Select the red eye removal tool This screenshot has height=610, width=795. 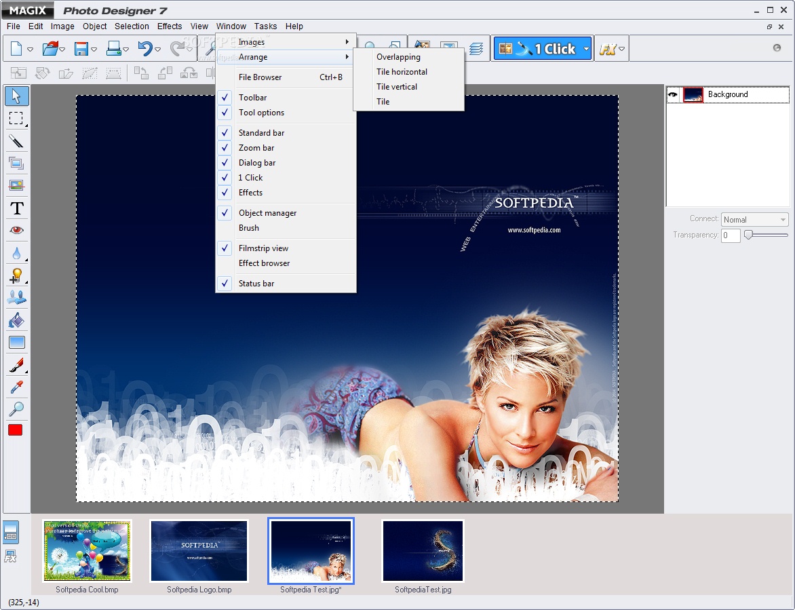click(x=16, y=230)
